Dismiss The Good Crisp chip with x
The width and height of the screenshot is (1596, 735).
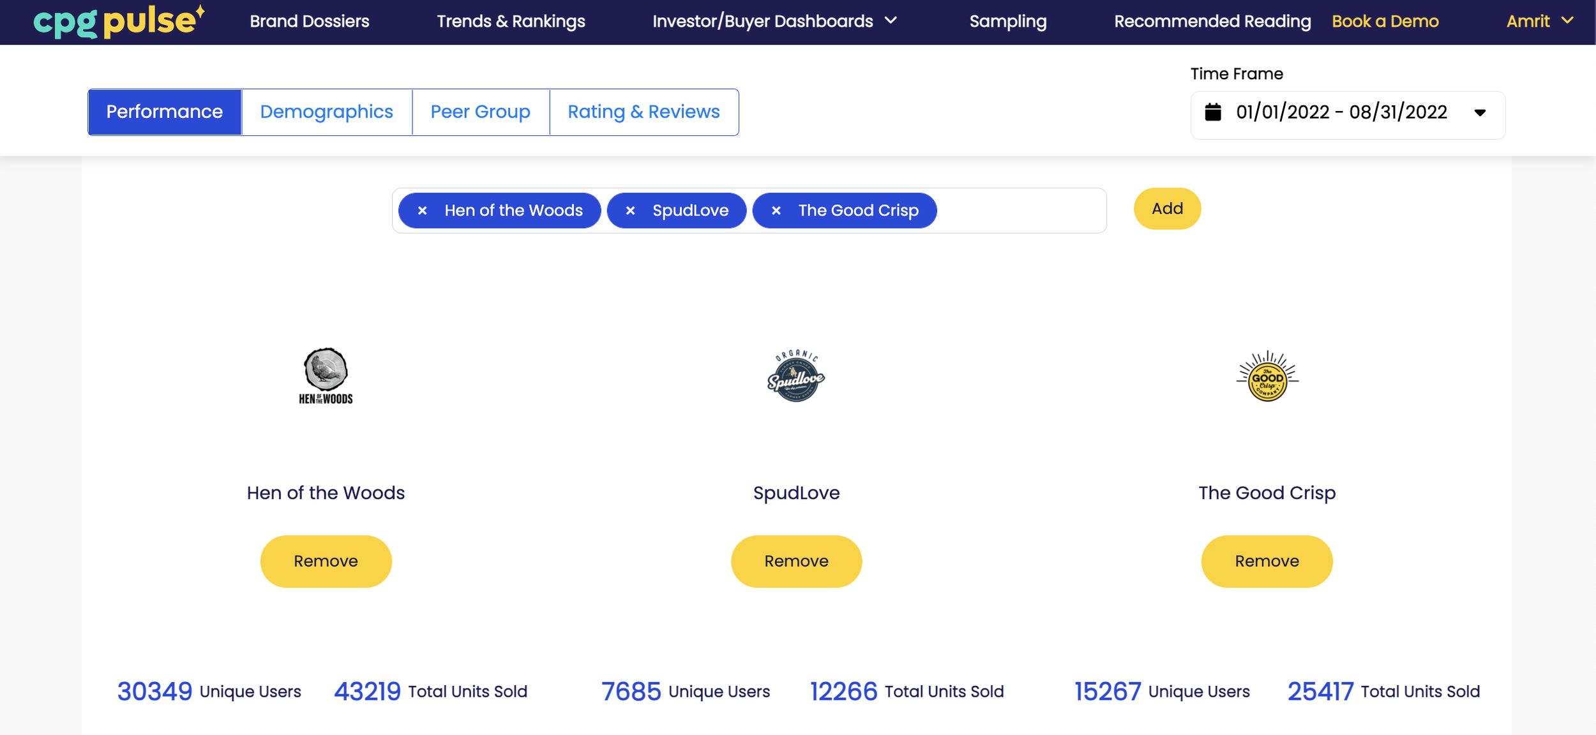pos(776,211)
